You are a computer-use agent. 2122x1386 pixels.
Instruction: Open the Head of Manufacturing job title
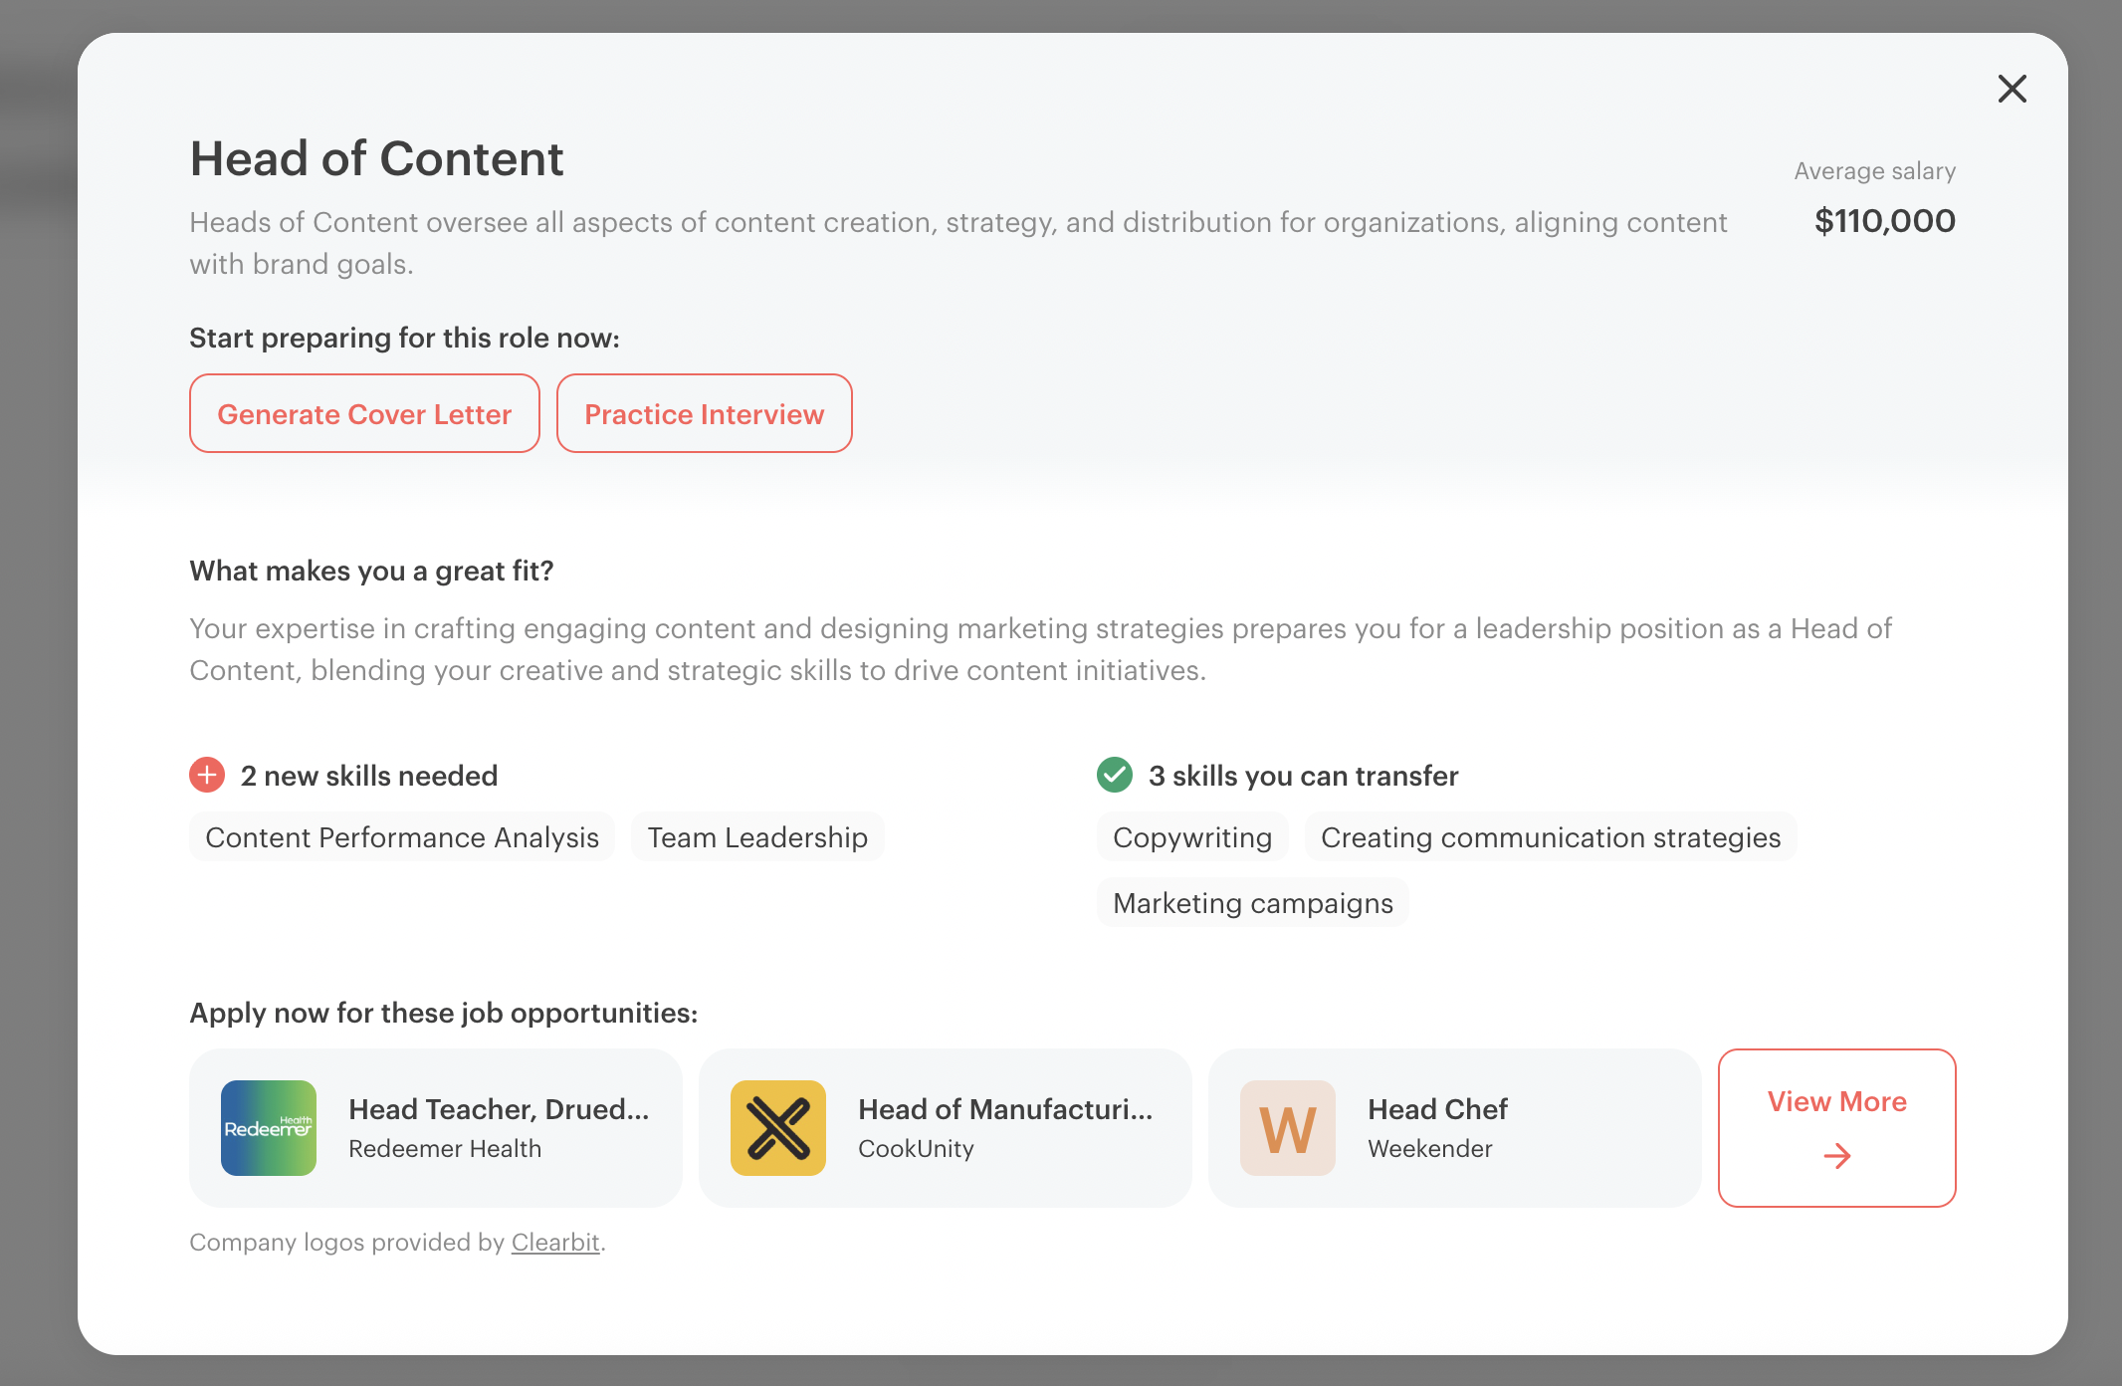[1005, 1109]
